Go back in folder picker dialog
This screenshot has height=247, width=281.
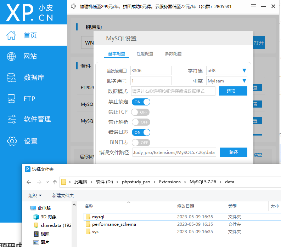(x=29, y=182)
